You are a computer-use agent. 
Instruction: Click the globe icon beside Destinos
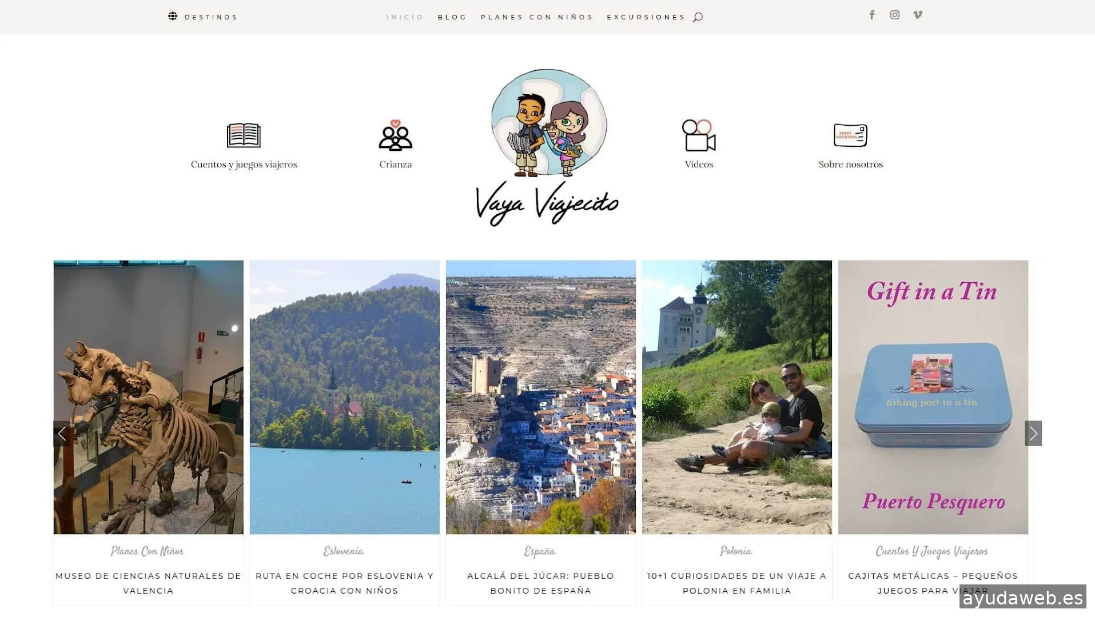tap(173, 16)
